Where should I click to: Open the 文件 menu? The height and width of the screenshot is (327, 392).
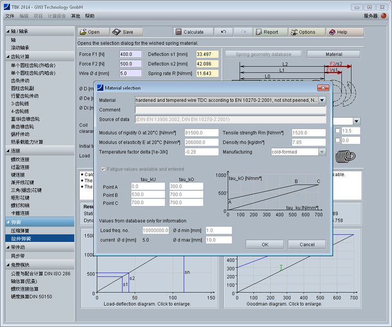pos(10,16)
